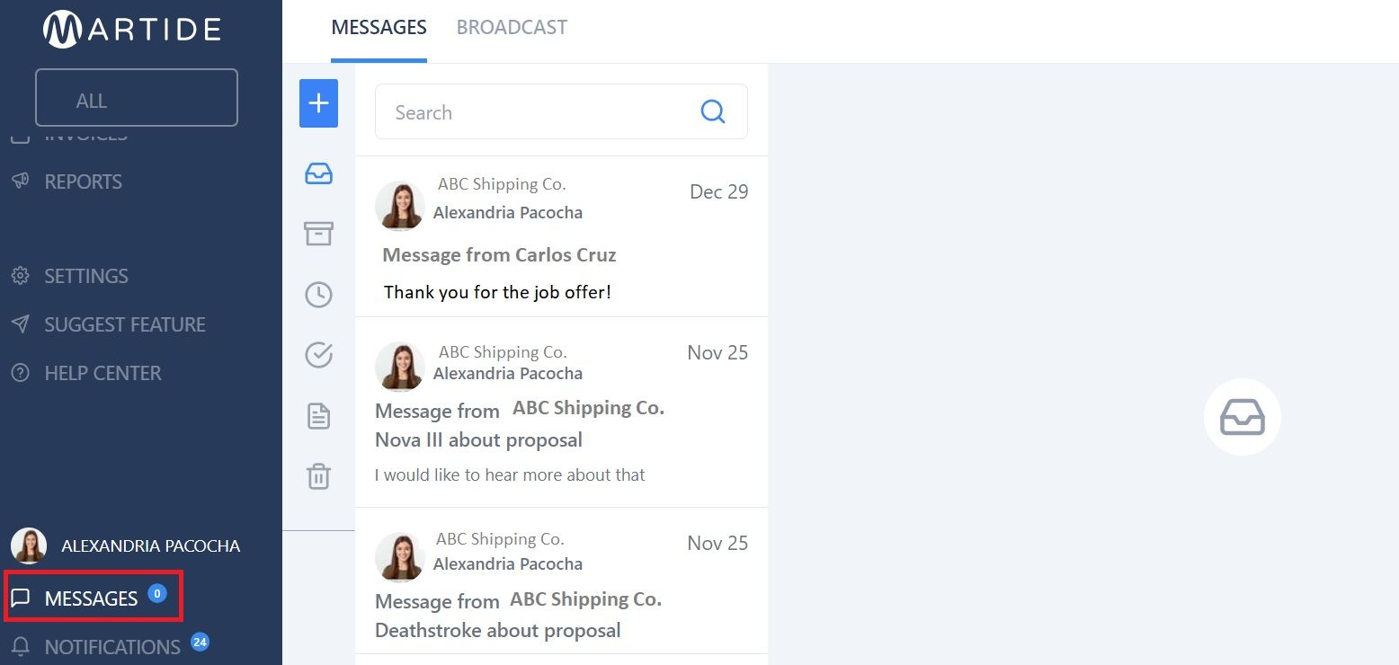Open Notifications in the sidebar

click(x=112, y=647)
